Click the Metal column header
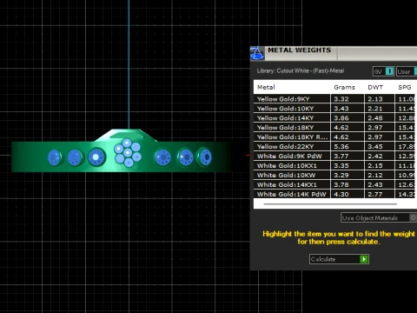This screenshot has height=313, width=417. point(266,87)
